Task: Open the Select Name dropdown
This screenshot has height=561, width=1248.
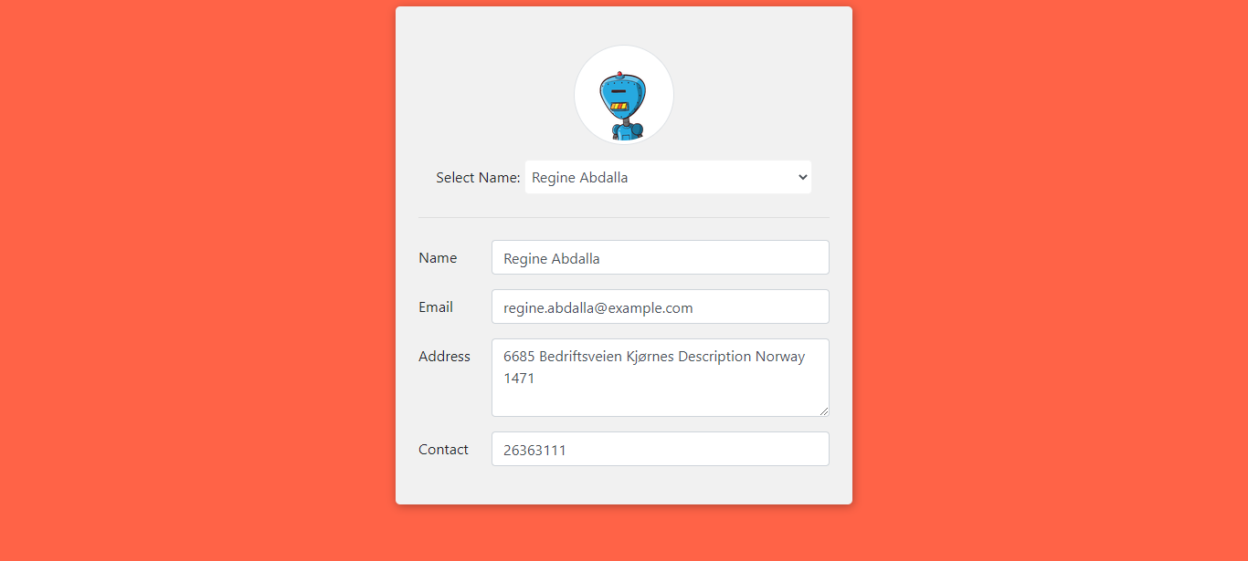Action: (x=668, y=177)
